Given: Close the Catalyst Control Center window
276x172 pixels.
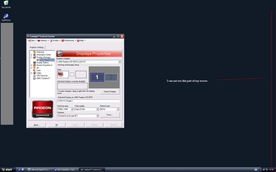Looking at the screenshot, I should (122, 36).
